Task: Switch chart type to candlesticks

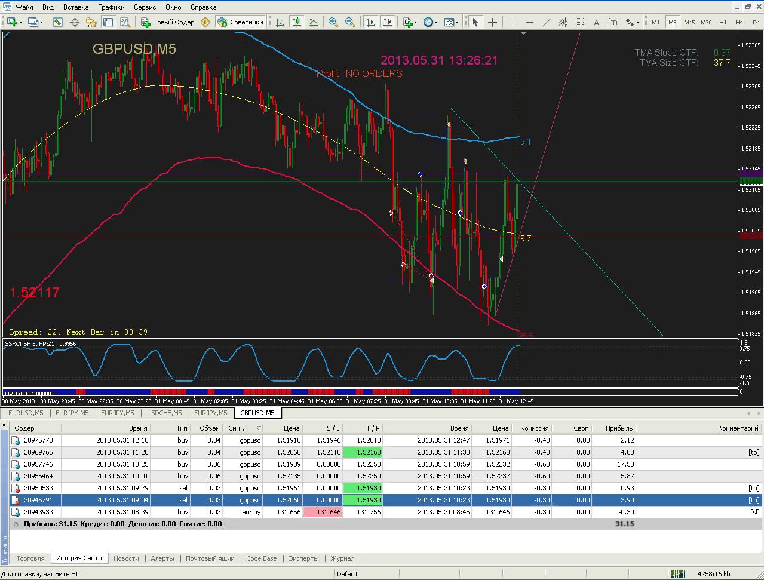Action: pyautogui.click(x=296, y=22)
